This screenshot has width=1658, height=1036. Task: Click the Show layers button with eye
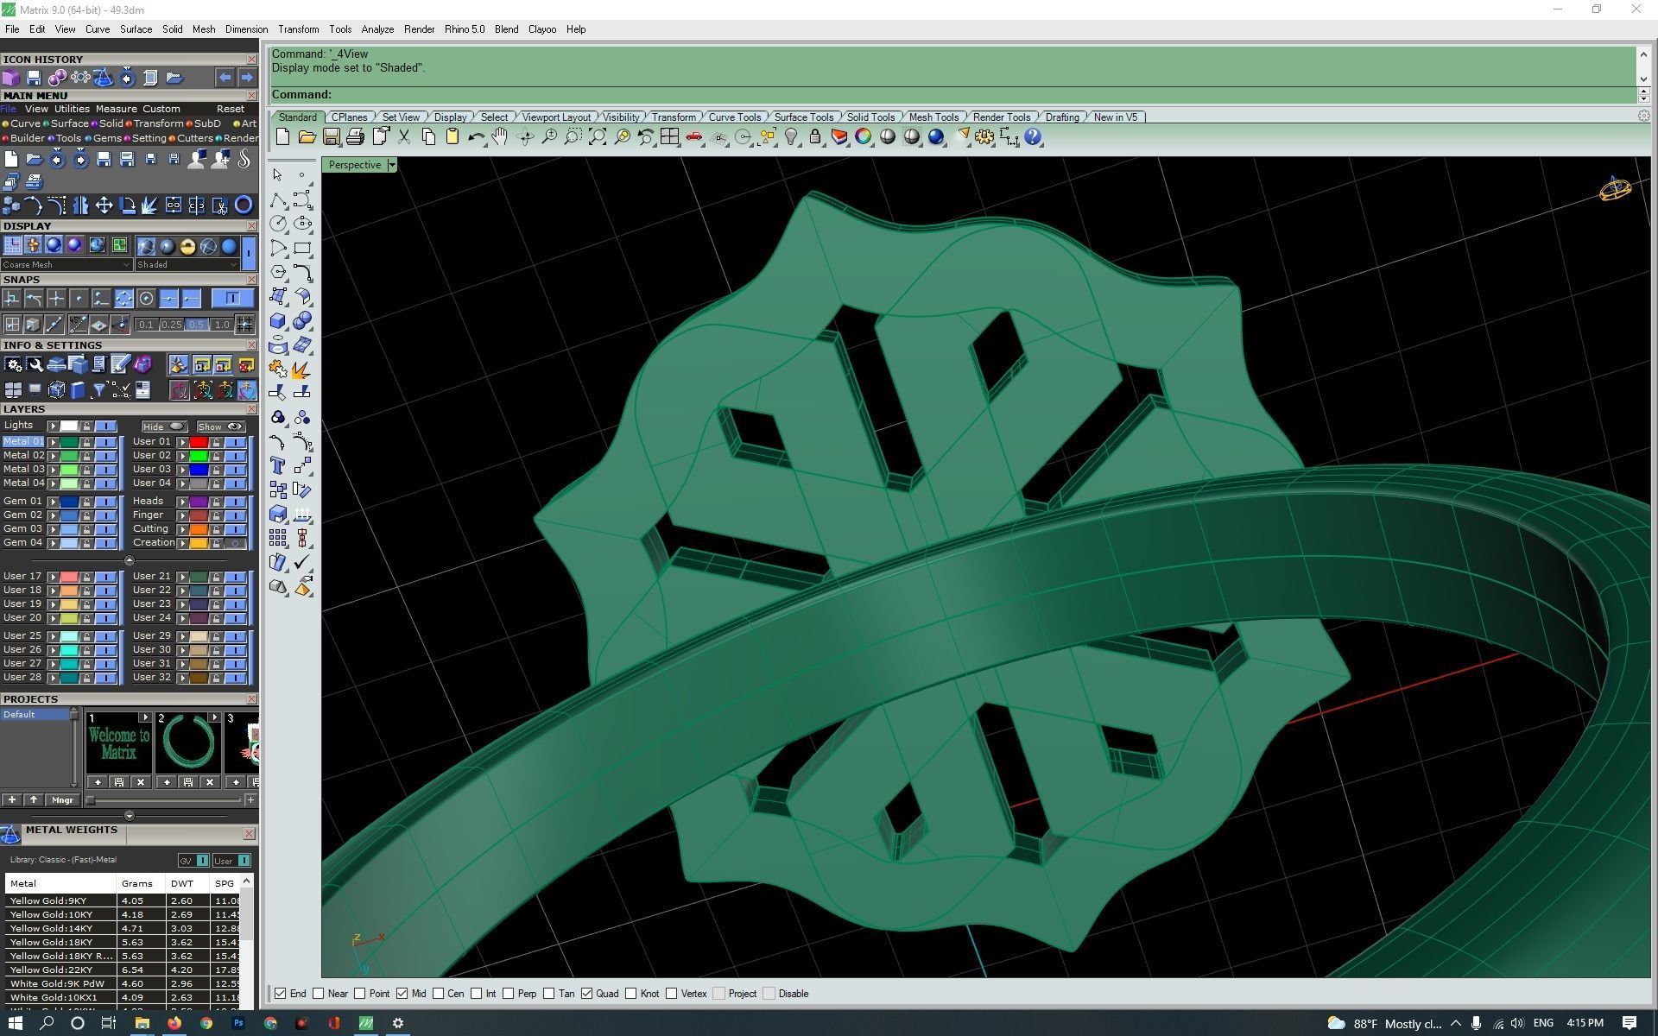(x=219, y=426)
